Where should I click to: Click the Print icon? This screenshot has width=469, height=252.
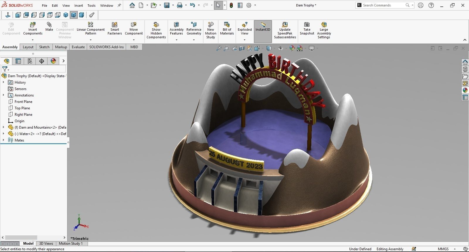[180, 5]
